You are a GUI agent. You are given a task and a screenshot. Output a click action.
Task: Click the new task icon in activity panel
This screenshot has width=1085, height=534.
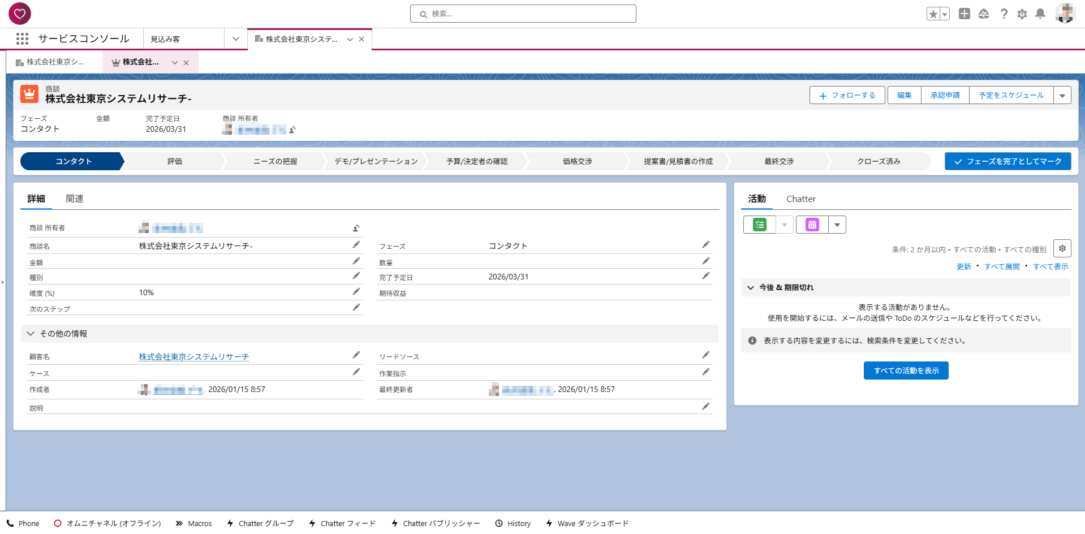pyautogui.click(x=759, y=225)
